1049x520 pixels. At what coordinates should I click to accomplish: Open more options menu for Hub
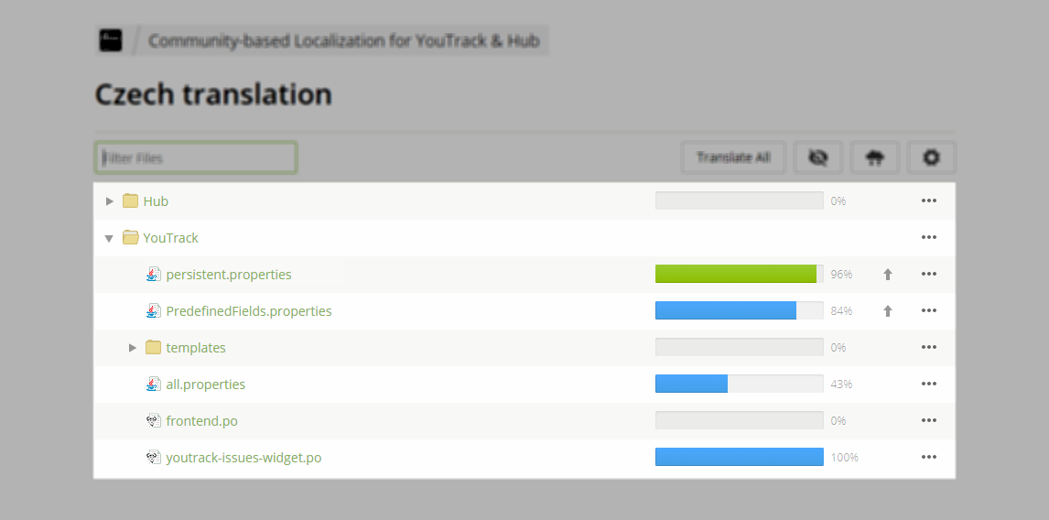point(928,200)
